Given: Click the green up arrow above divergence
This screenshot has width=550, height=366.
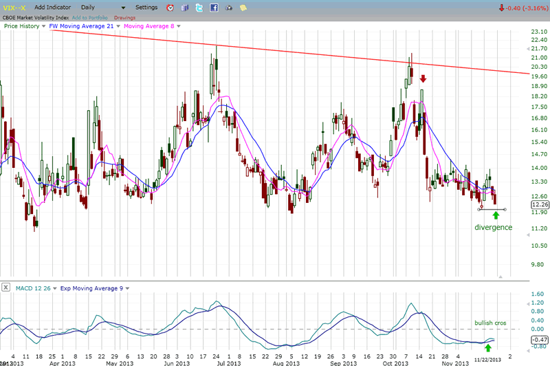Looking at the screenshot, I should (x=496, y=215).
